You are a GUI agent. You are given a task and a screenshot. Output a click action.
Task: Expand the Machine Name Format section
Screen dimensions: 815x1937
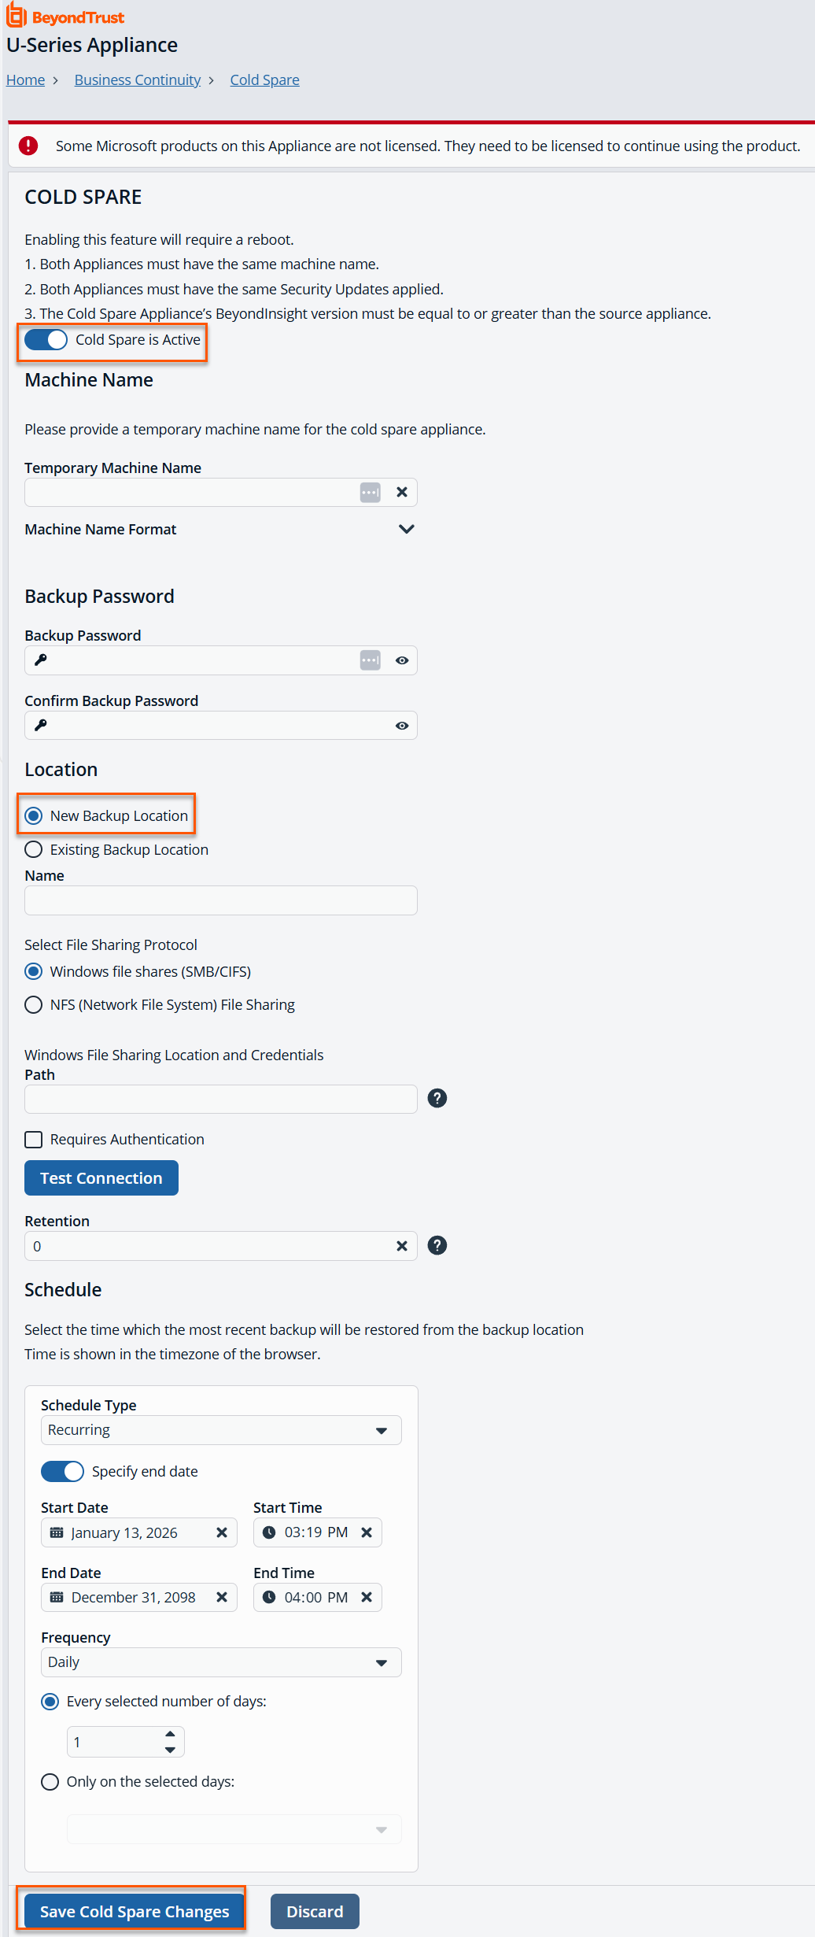(x=406, y=529)
